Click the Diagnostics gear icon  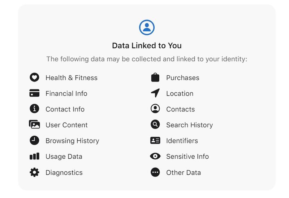pos(34,172)
